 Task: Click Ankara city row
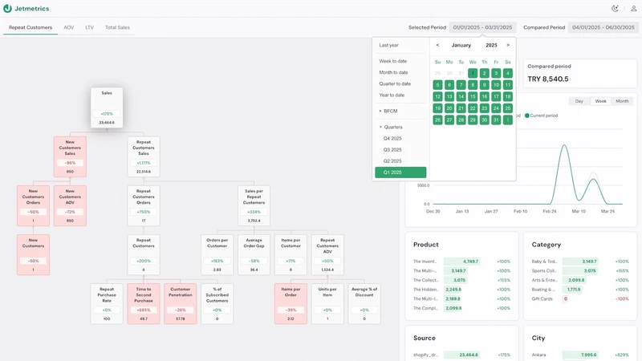pos(580,355)
